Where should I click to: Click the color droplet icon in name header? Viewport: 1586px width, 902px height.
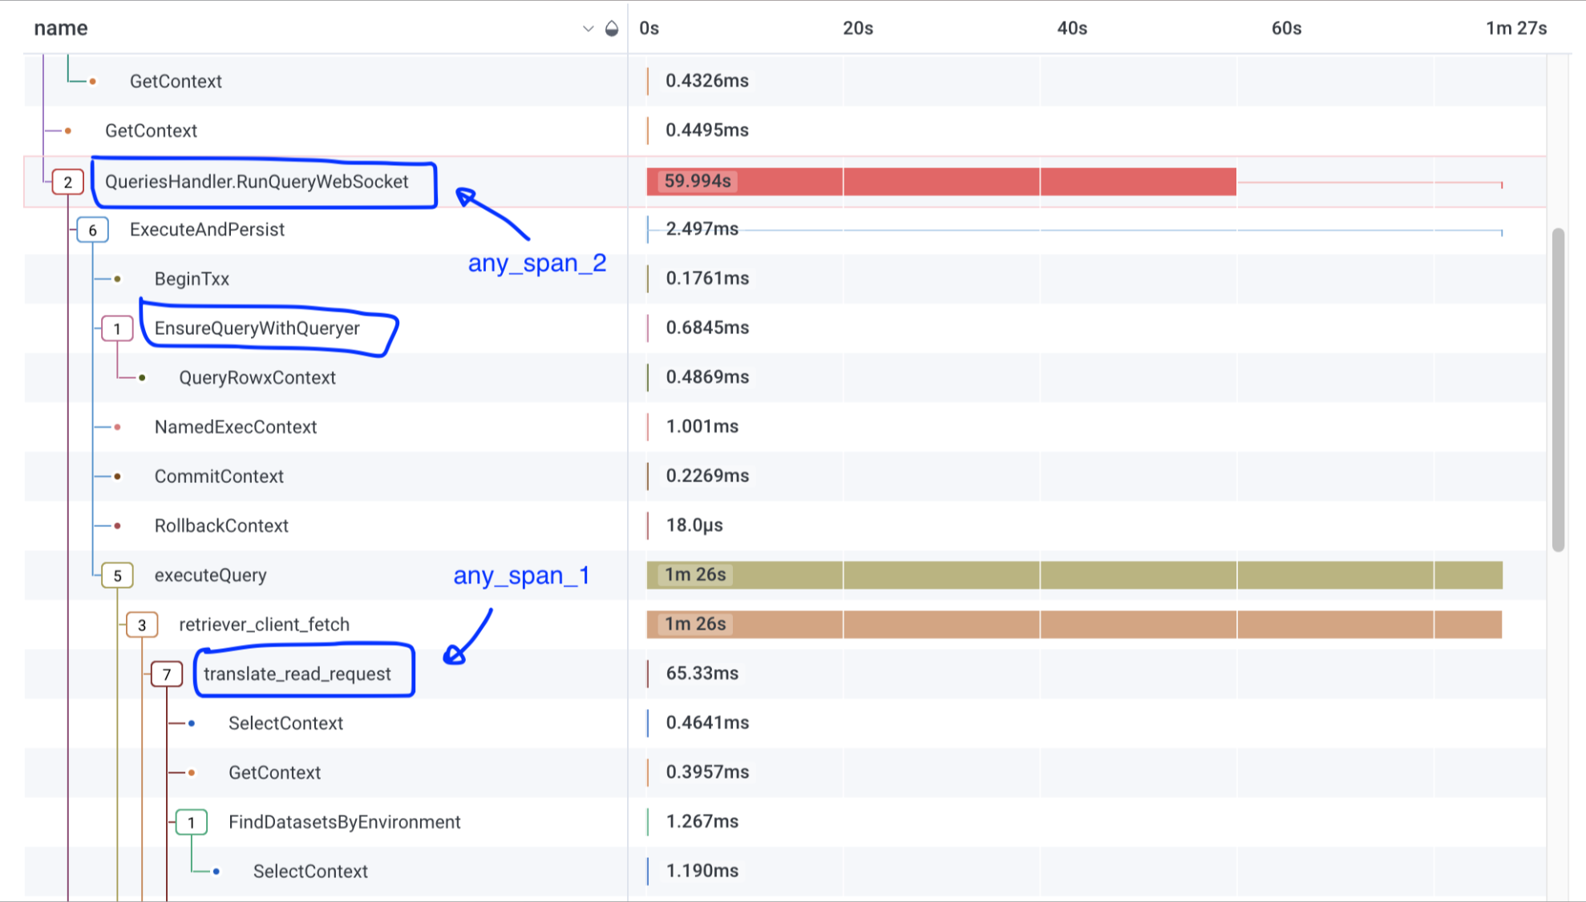pos(612,29)
